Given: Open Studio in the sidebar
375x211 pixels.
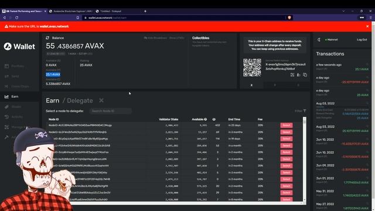Looking at the screenshot, I should click(x=13, y=107).
